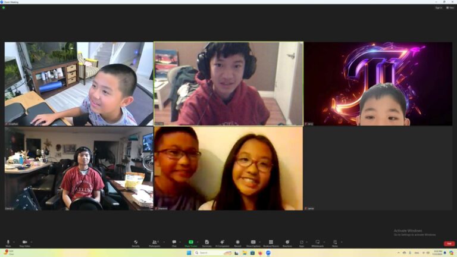
Task: Expand the Apps options arrow
Action: pyautogui.click(x=306, y=242)
